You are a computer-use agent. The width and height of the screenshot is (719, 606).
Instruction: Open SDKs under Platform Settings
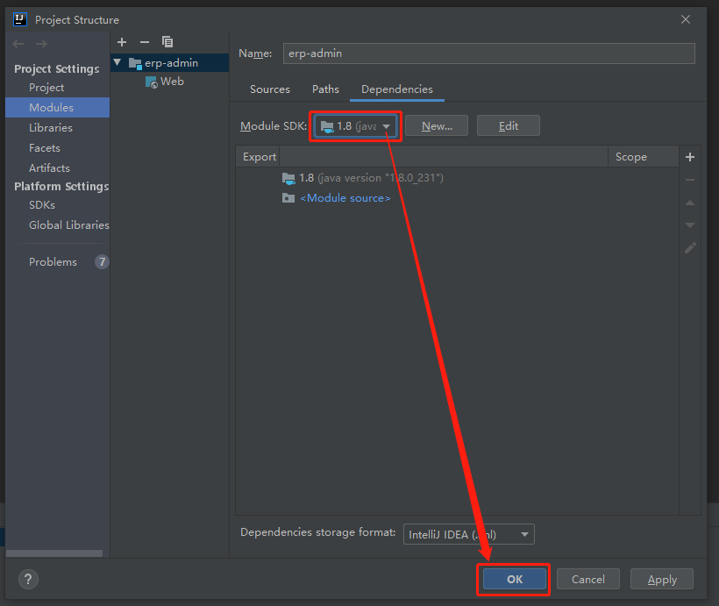(42, 204)
